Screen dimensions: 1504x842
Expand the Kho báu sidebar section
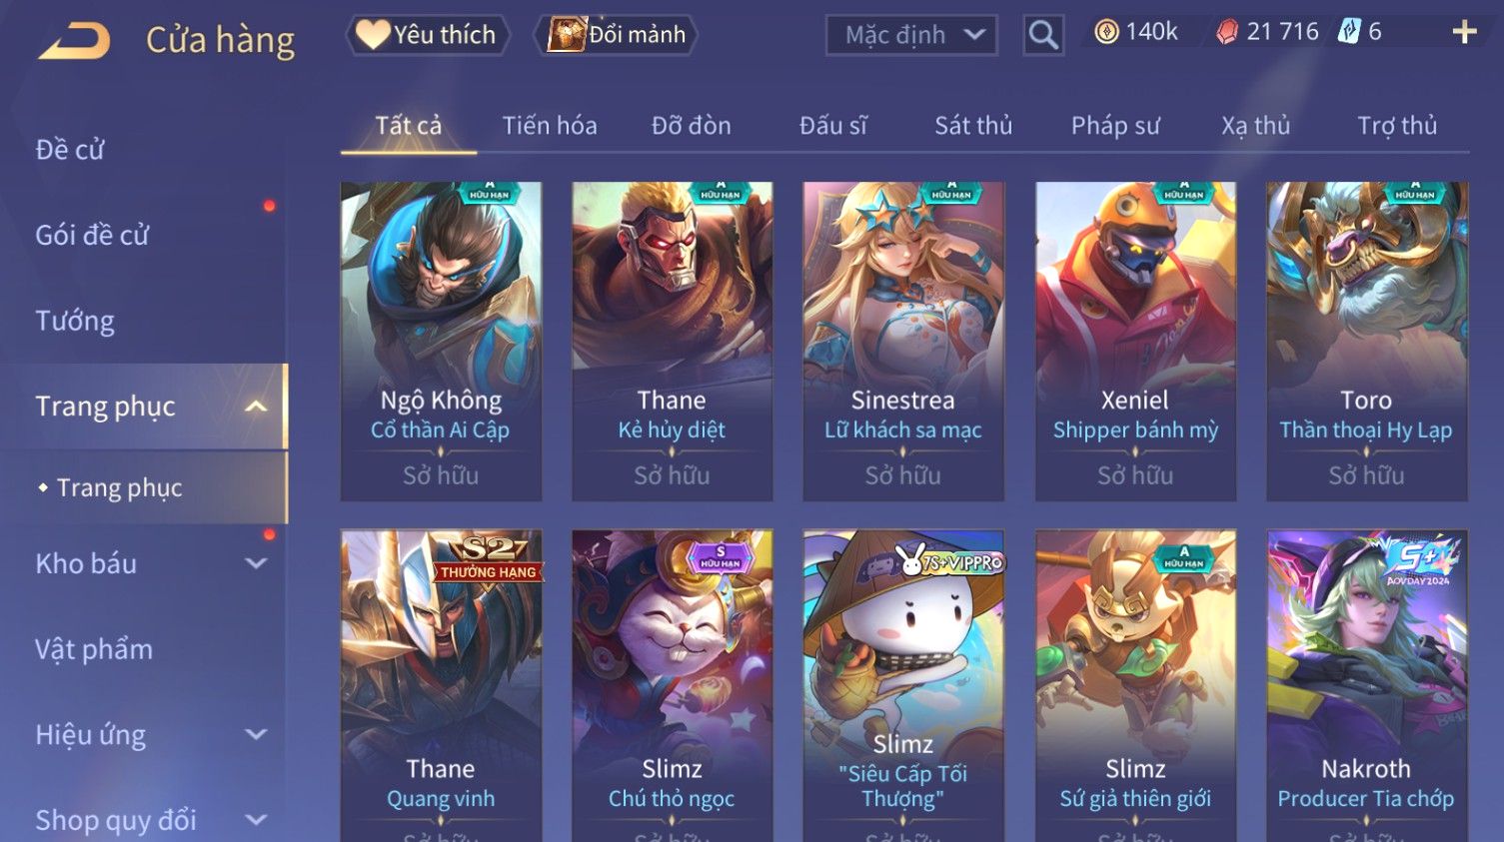pyautogui.click(x=256, y=563)
